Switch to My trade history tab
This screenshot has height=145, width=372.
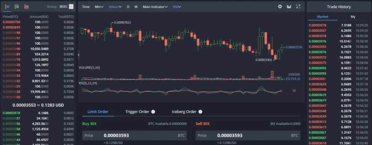(x=353, y=16)
